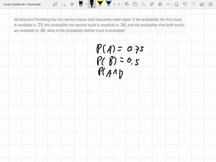216x162 pixels.
Task: Select the yellow highlighter
Action: 100,3
